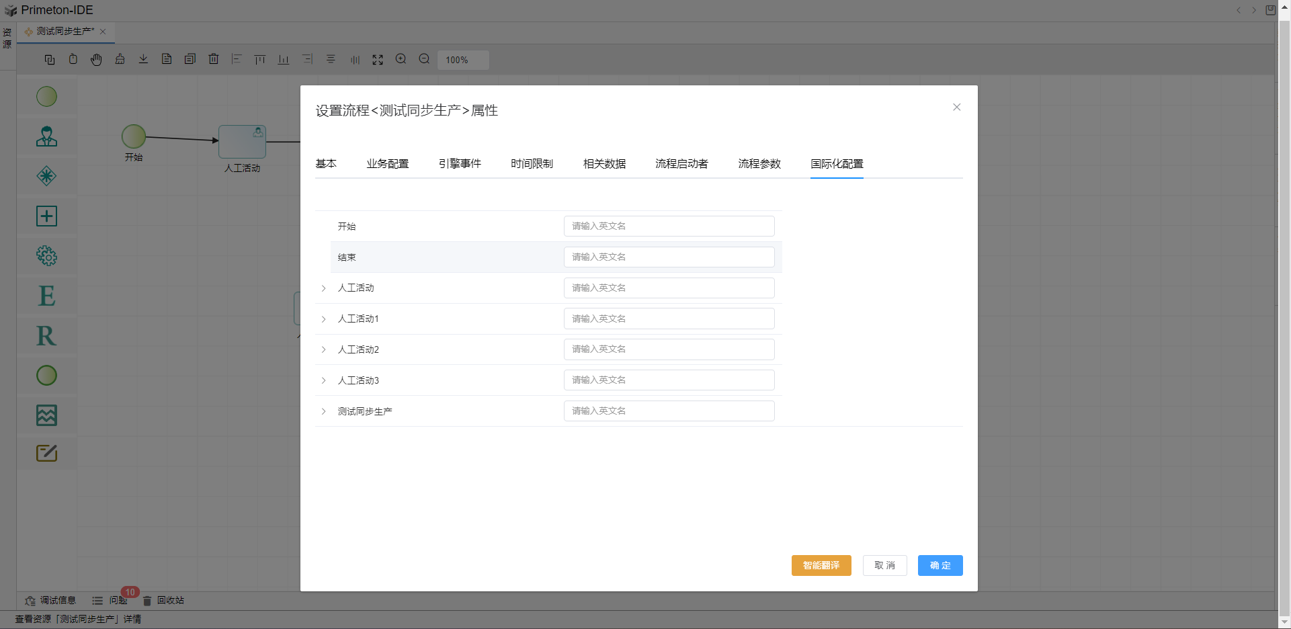Click the fullscreen fit icon in toolbar
1291x629 pixels.
[x=378, y=60]
